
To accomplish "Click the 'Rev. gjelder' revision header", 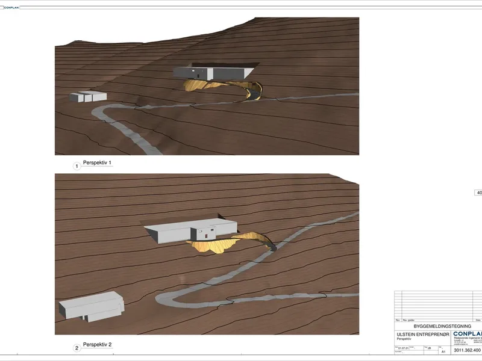I will point(409,320).
